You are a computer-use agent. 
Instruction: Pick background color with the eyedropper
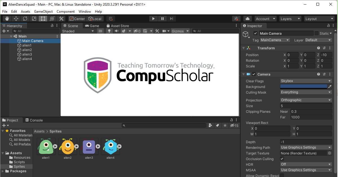click(330, 87)
